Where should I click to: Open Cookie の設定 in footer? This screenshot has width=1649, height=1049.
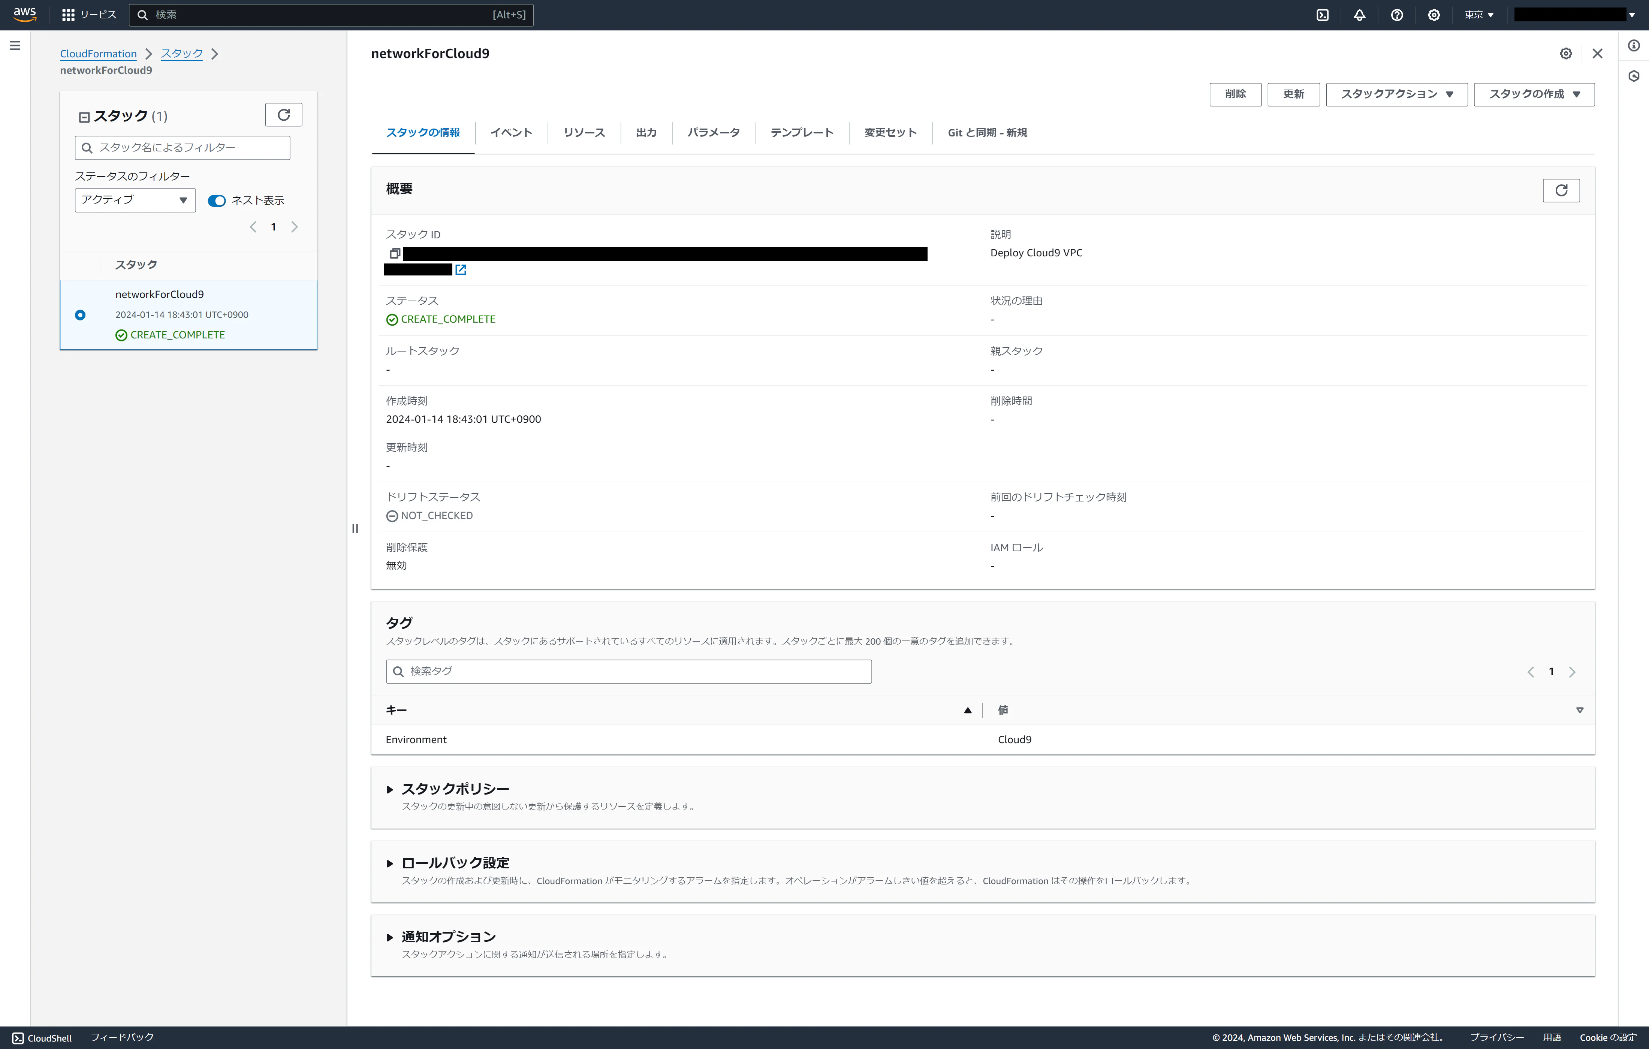click(x=1608, y=1037)
